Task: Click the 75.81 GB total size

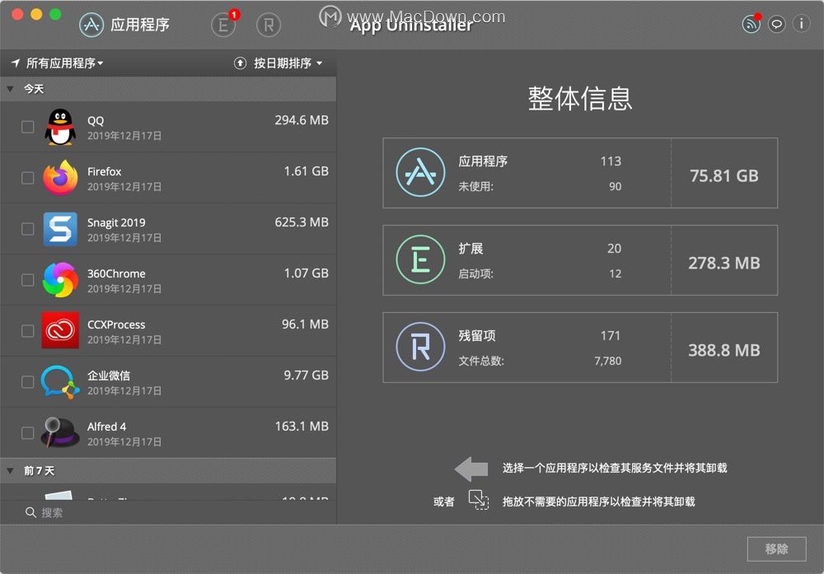Action: [723, 175]
